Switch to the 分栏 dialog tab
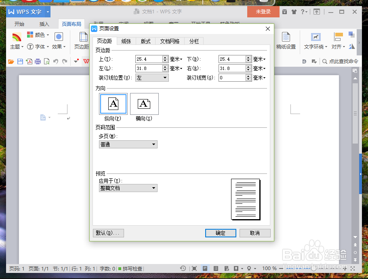 (x=194, y=41)
